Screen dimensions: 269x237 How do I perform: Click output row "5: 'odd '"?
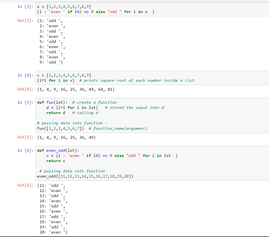(51, 42)
